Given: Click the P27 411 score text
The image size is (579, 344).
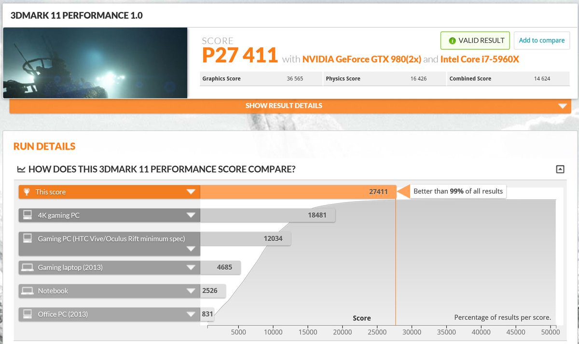Looking at the screenshot, I should [240, 55].
